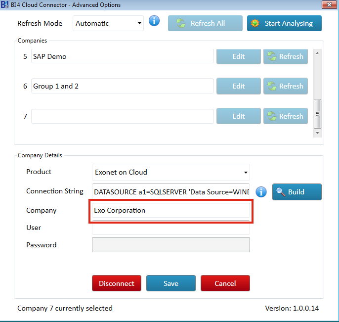Refresh the empty company 7 row
This screenshot has width=339, height=322.
[286, 116]
